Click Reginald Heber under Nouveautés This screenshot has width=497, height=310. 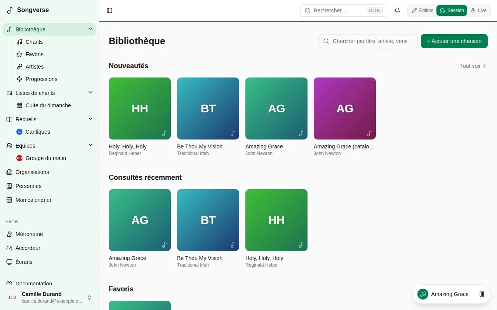pos(125,153)
